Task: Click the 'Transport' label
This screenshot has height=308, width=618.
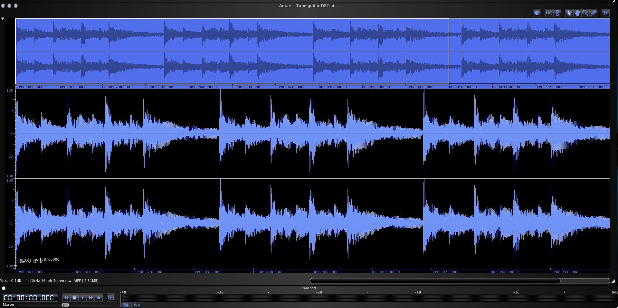Action: point(309,288)
